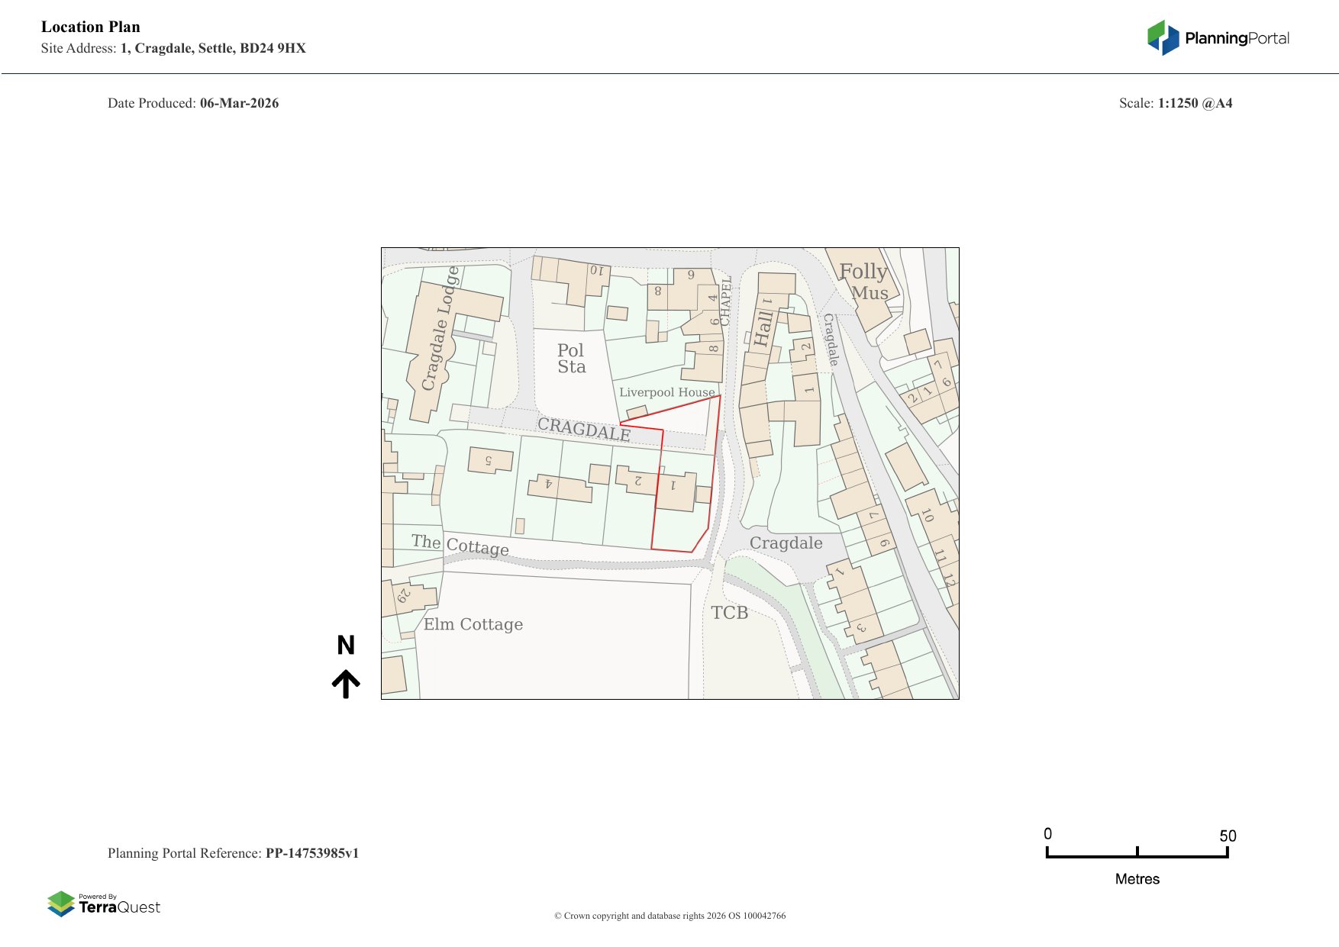Image resolution: width=1339 pixels, height=947 pixels.
Task: Click the Date Produced text
Action: (193, 103)
